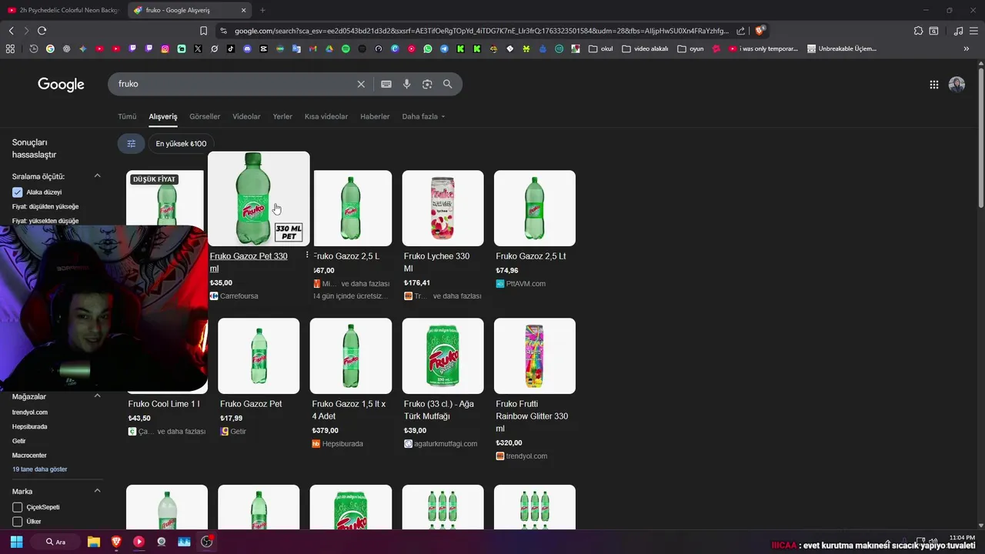
Task: Open the Windows Start menu
Action: tap(16, 542)
